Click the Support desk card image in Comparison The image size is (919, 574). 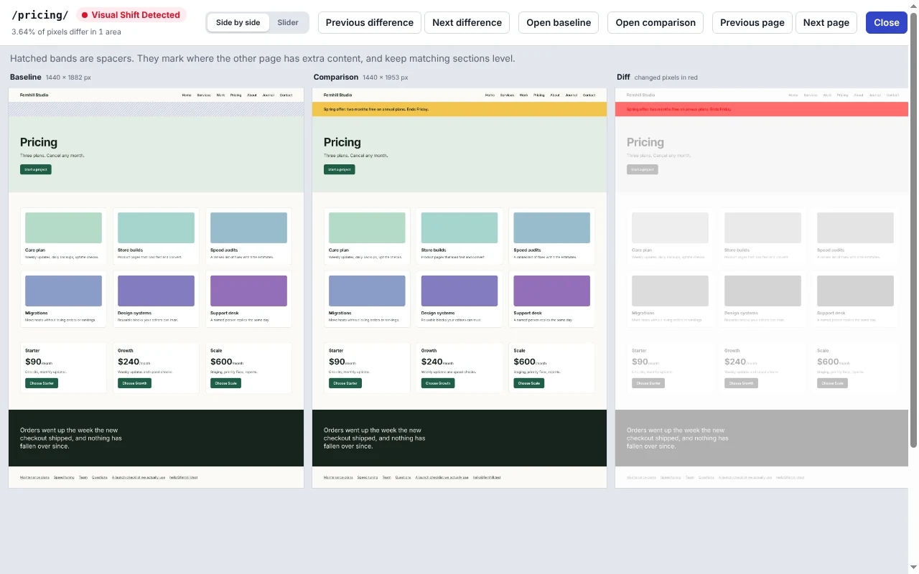point(552,291)
